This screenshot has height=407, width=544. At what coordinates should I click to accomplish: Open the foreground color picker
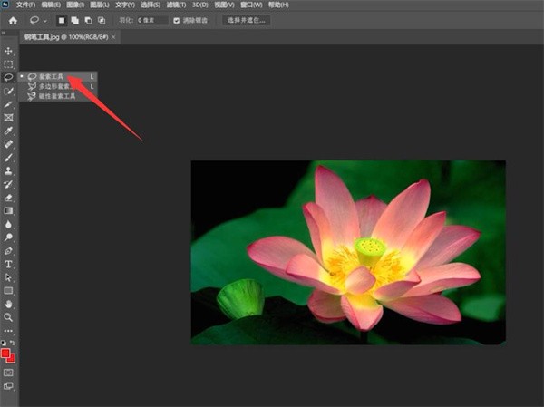(x=5, y=354)
